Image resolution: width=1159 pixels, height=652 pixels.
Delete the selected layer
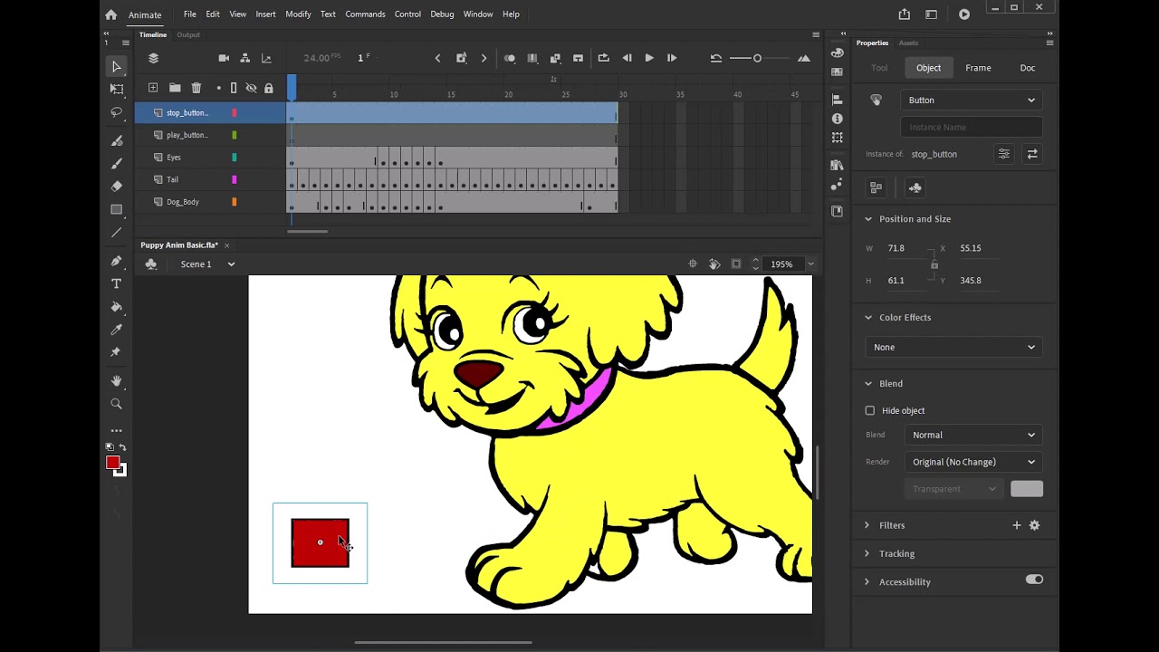(x=196, y=88)
